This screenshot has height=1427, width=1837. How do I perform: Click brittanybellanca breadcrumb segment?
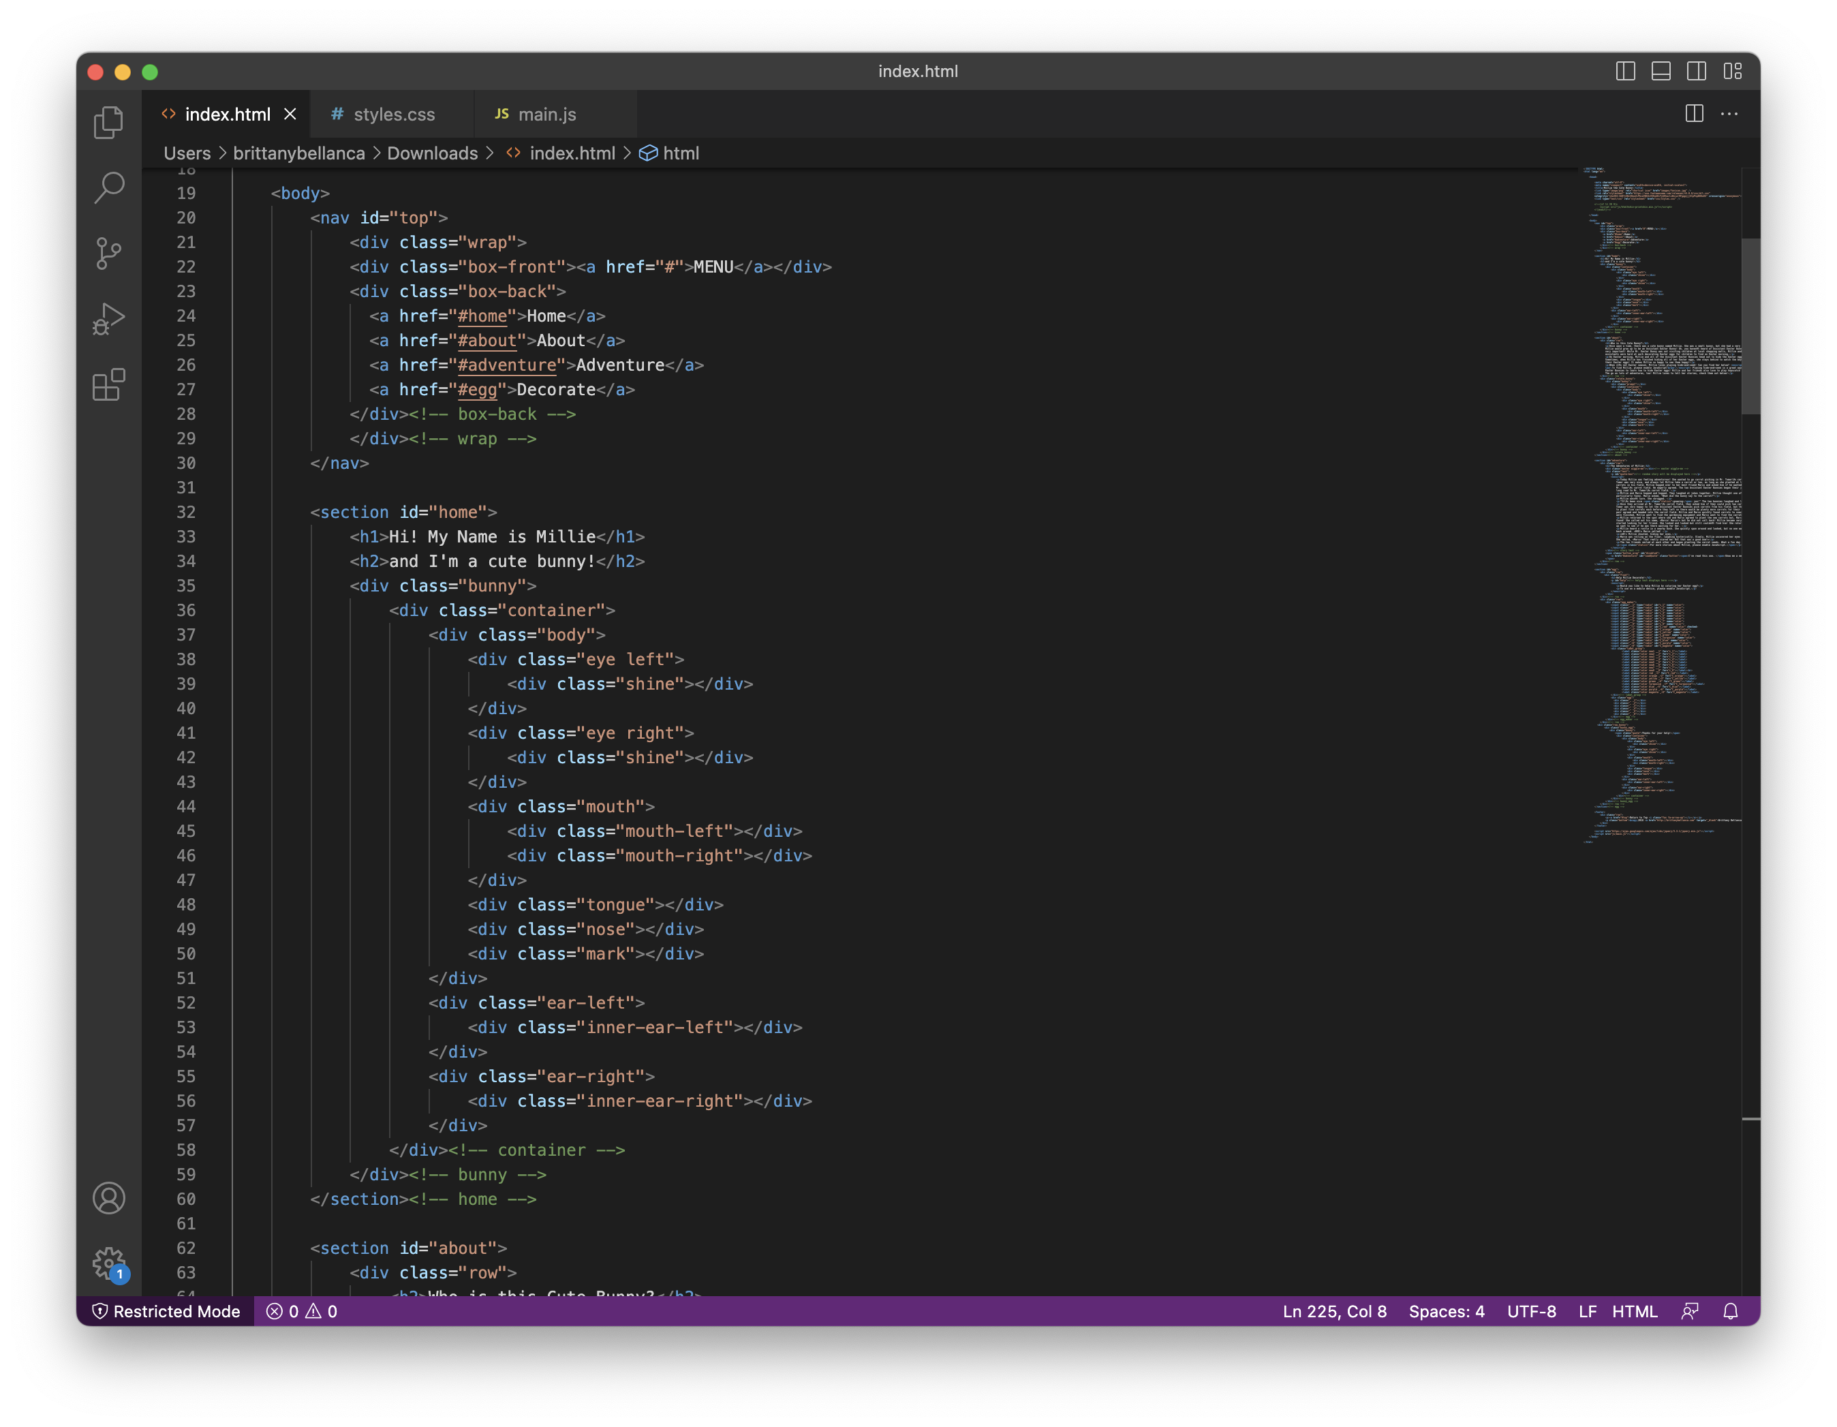pyautogui.click(x=298, y=153)
